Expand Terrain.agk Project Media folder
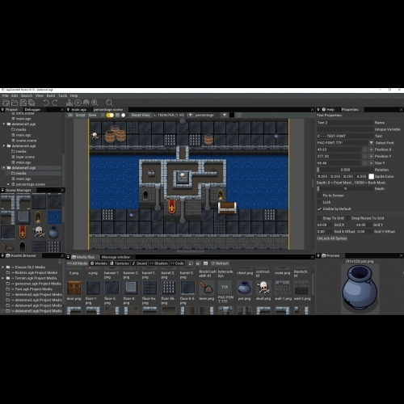The height and width of the screenshot is (404, 404). coord(3,278)
